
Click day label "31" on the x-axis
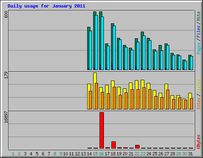point(190,154)
